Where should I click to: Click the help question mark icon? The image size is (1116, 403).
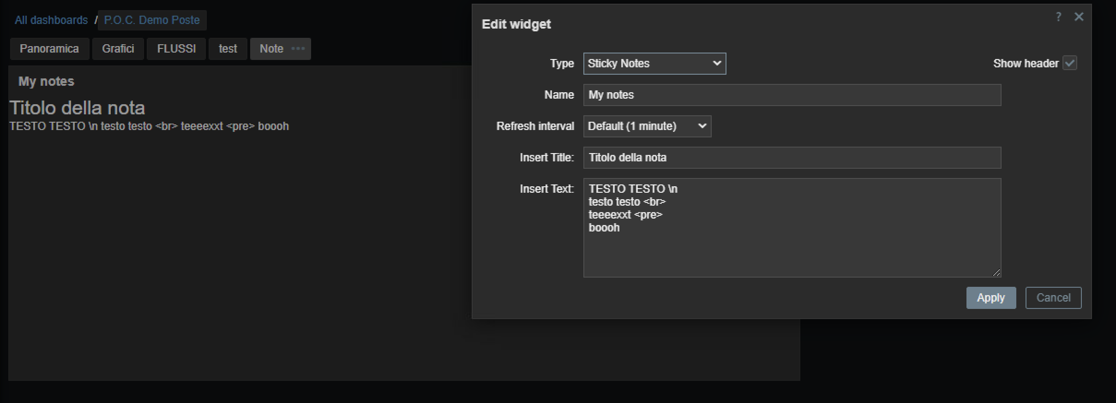click(x=1058, y=17)
